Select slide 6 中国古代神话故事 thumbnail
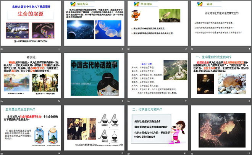Viewport: 252px width, 155px height. [94, 76]
